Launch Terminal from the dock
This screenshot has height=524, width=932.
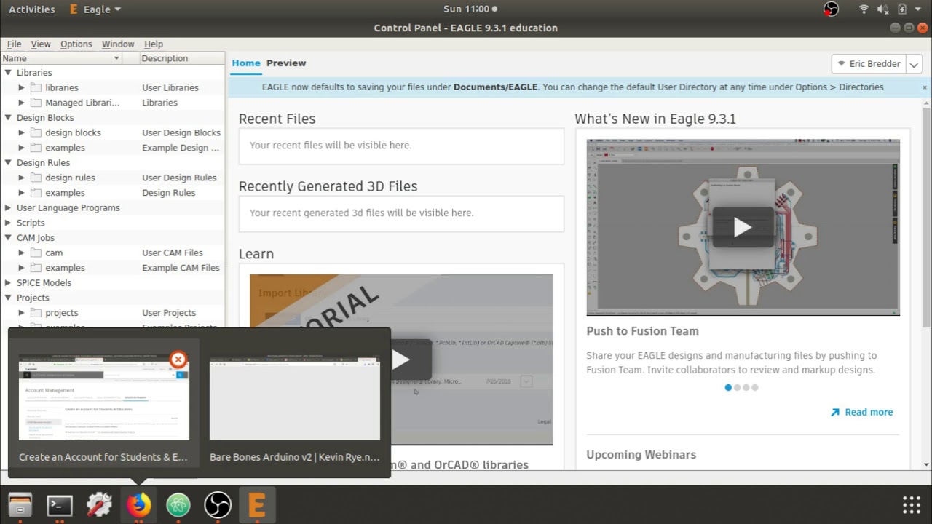pyautogui.click(x=60, y=504)
